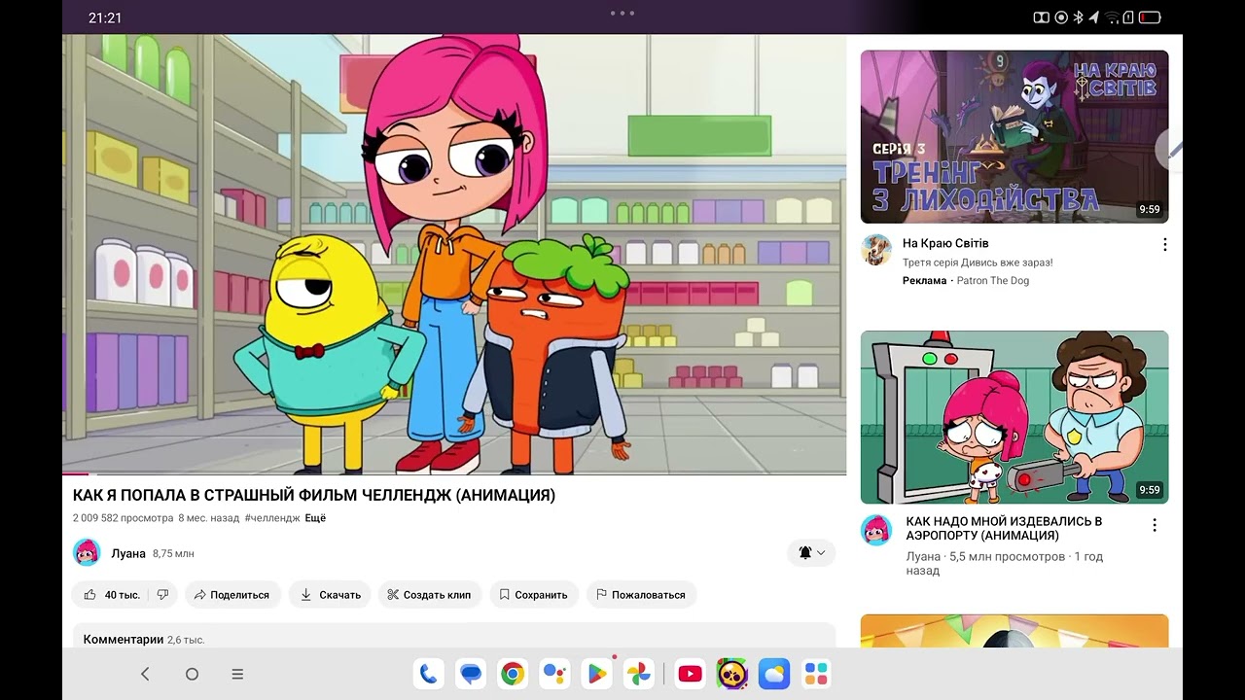This screenshot has height=700, width=1245.
Task: Open the Weather app in the dock
Action: tap(774, 674)
